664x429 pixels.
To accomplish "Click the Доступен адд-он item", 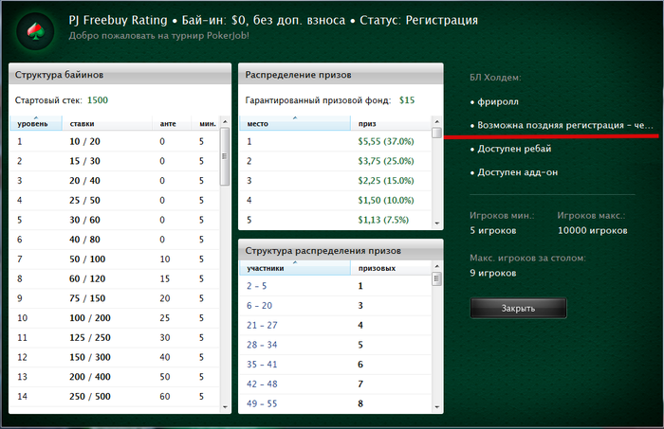I will [514, 172].
